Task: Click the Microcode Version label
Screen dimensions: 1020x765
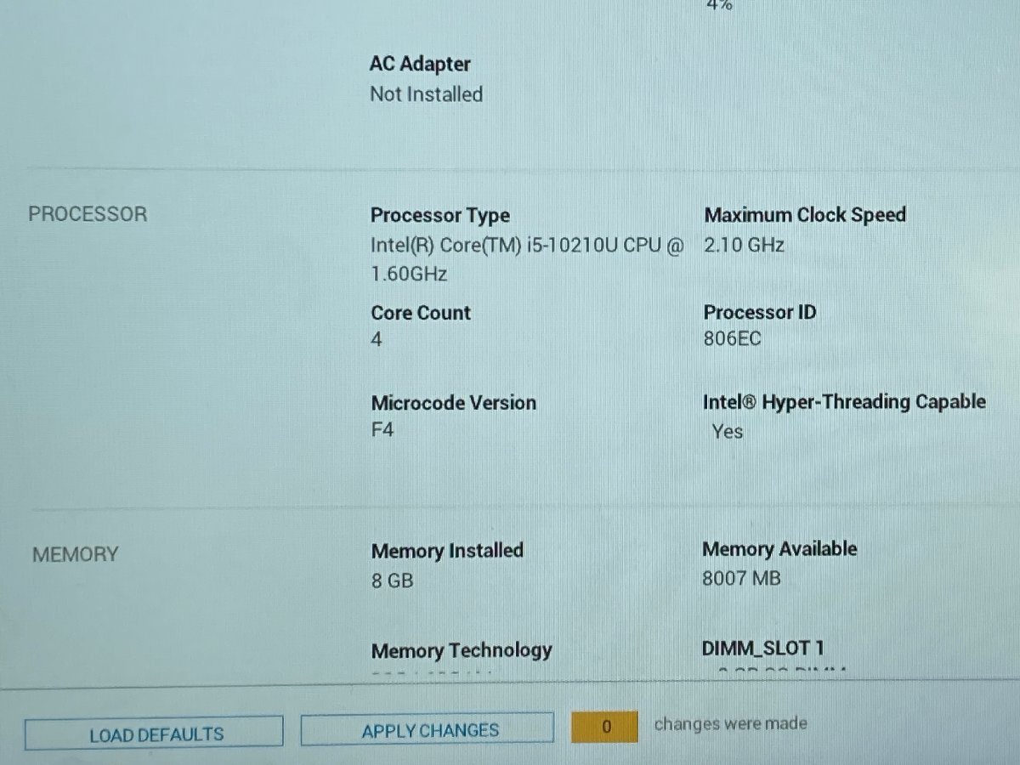Action: [453, 403]
